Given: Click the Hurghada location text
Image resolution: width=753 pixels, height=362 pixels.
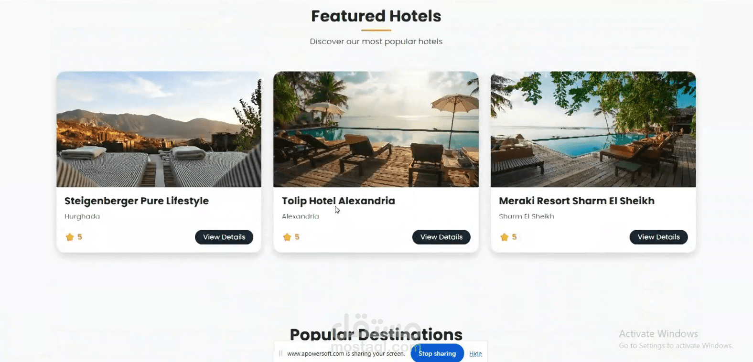Looking at the screenshot, I should pos(82,216).
